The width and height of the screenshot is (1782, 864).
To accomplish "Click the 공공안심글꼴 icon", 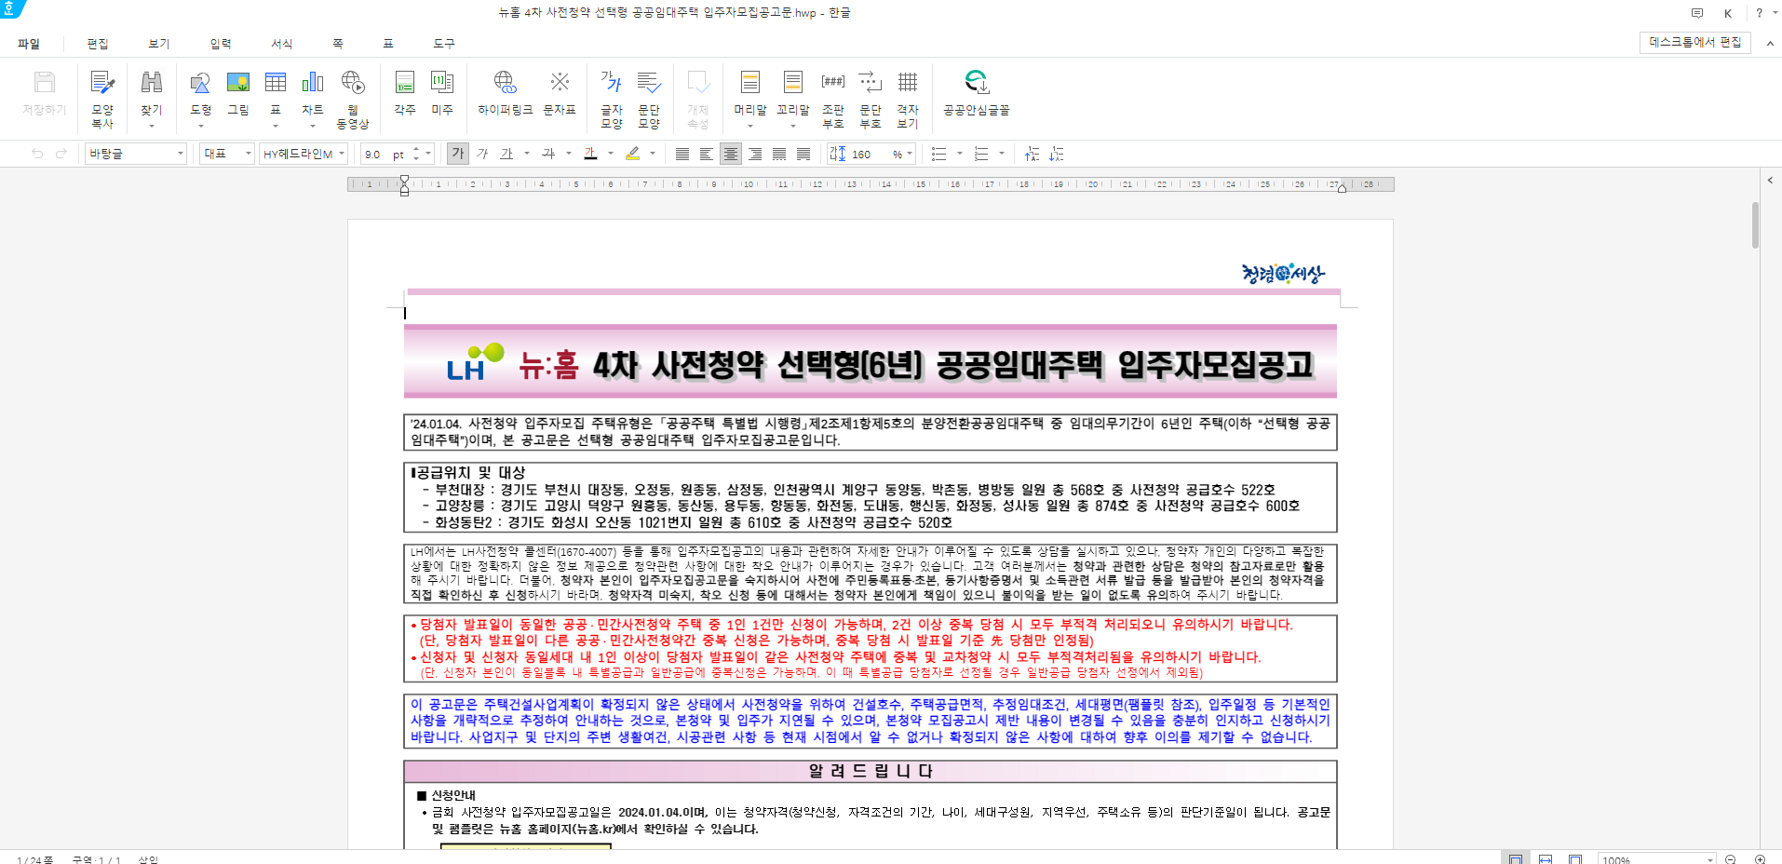I will click(x=976, y=93).
